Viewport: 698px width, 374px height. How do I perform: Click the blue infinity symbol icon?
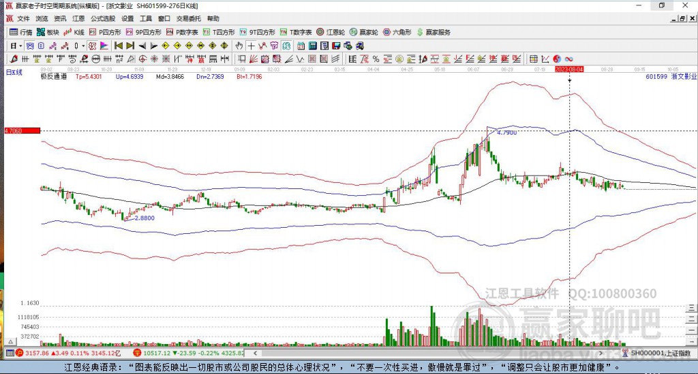click(569, 58)
